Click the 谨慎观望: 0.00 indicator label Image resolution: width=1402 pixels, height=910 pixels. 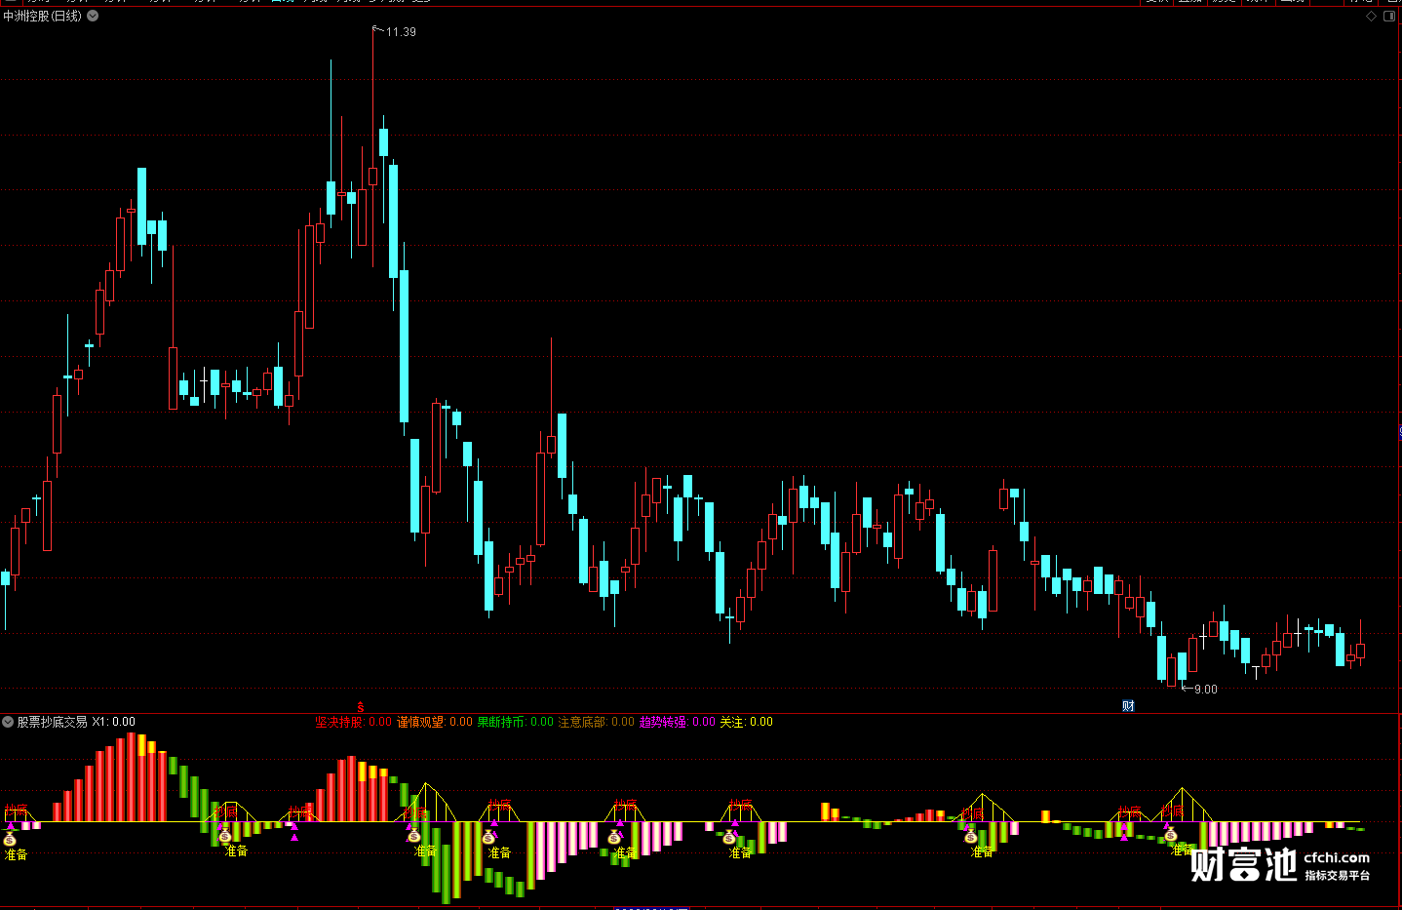pyautogui.click(x=435, y=722)
